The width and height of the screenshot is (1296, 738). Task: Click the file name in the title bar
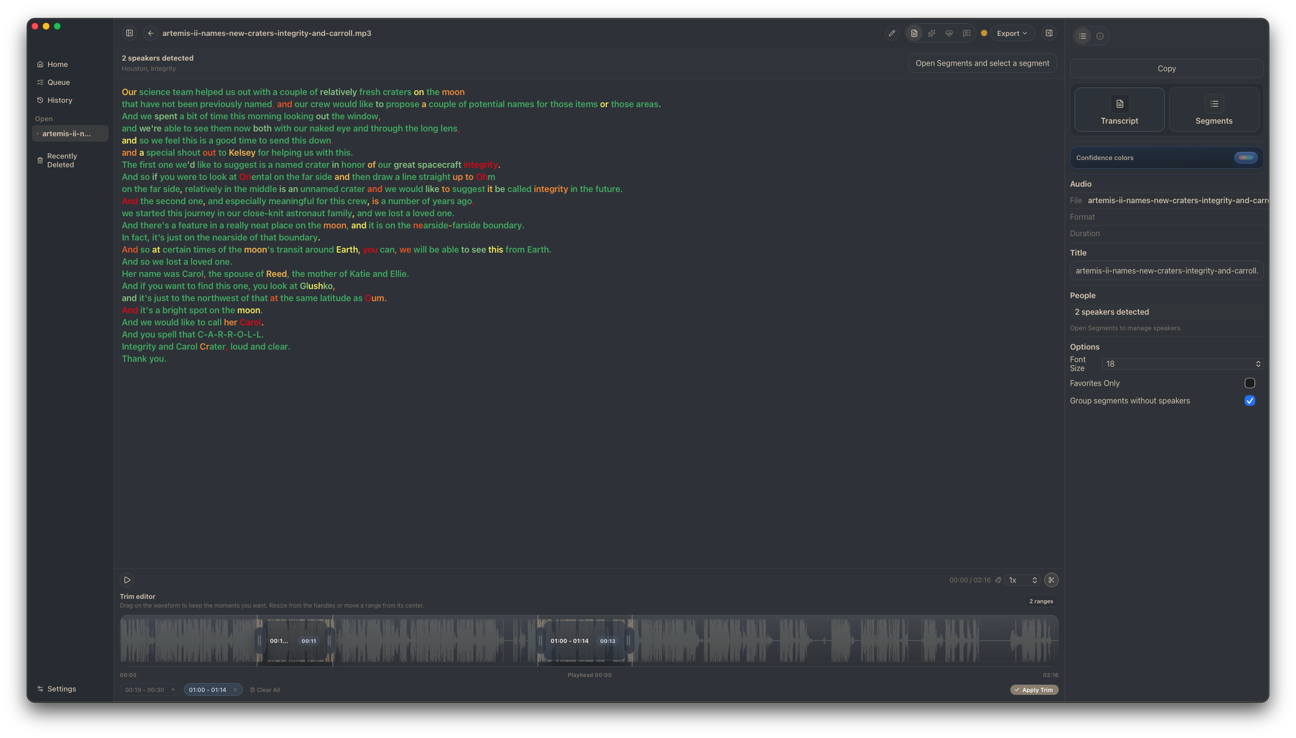[x=267, y=33]
